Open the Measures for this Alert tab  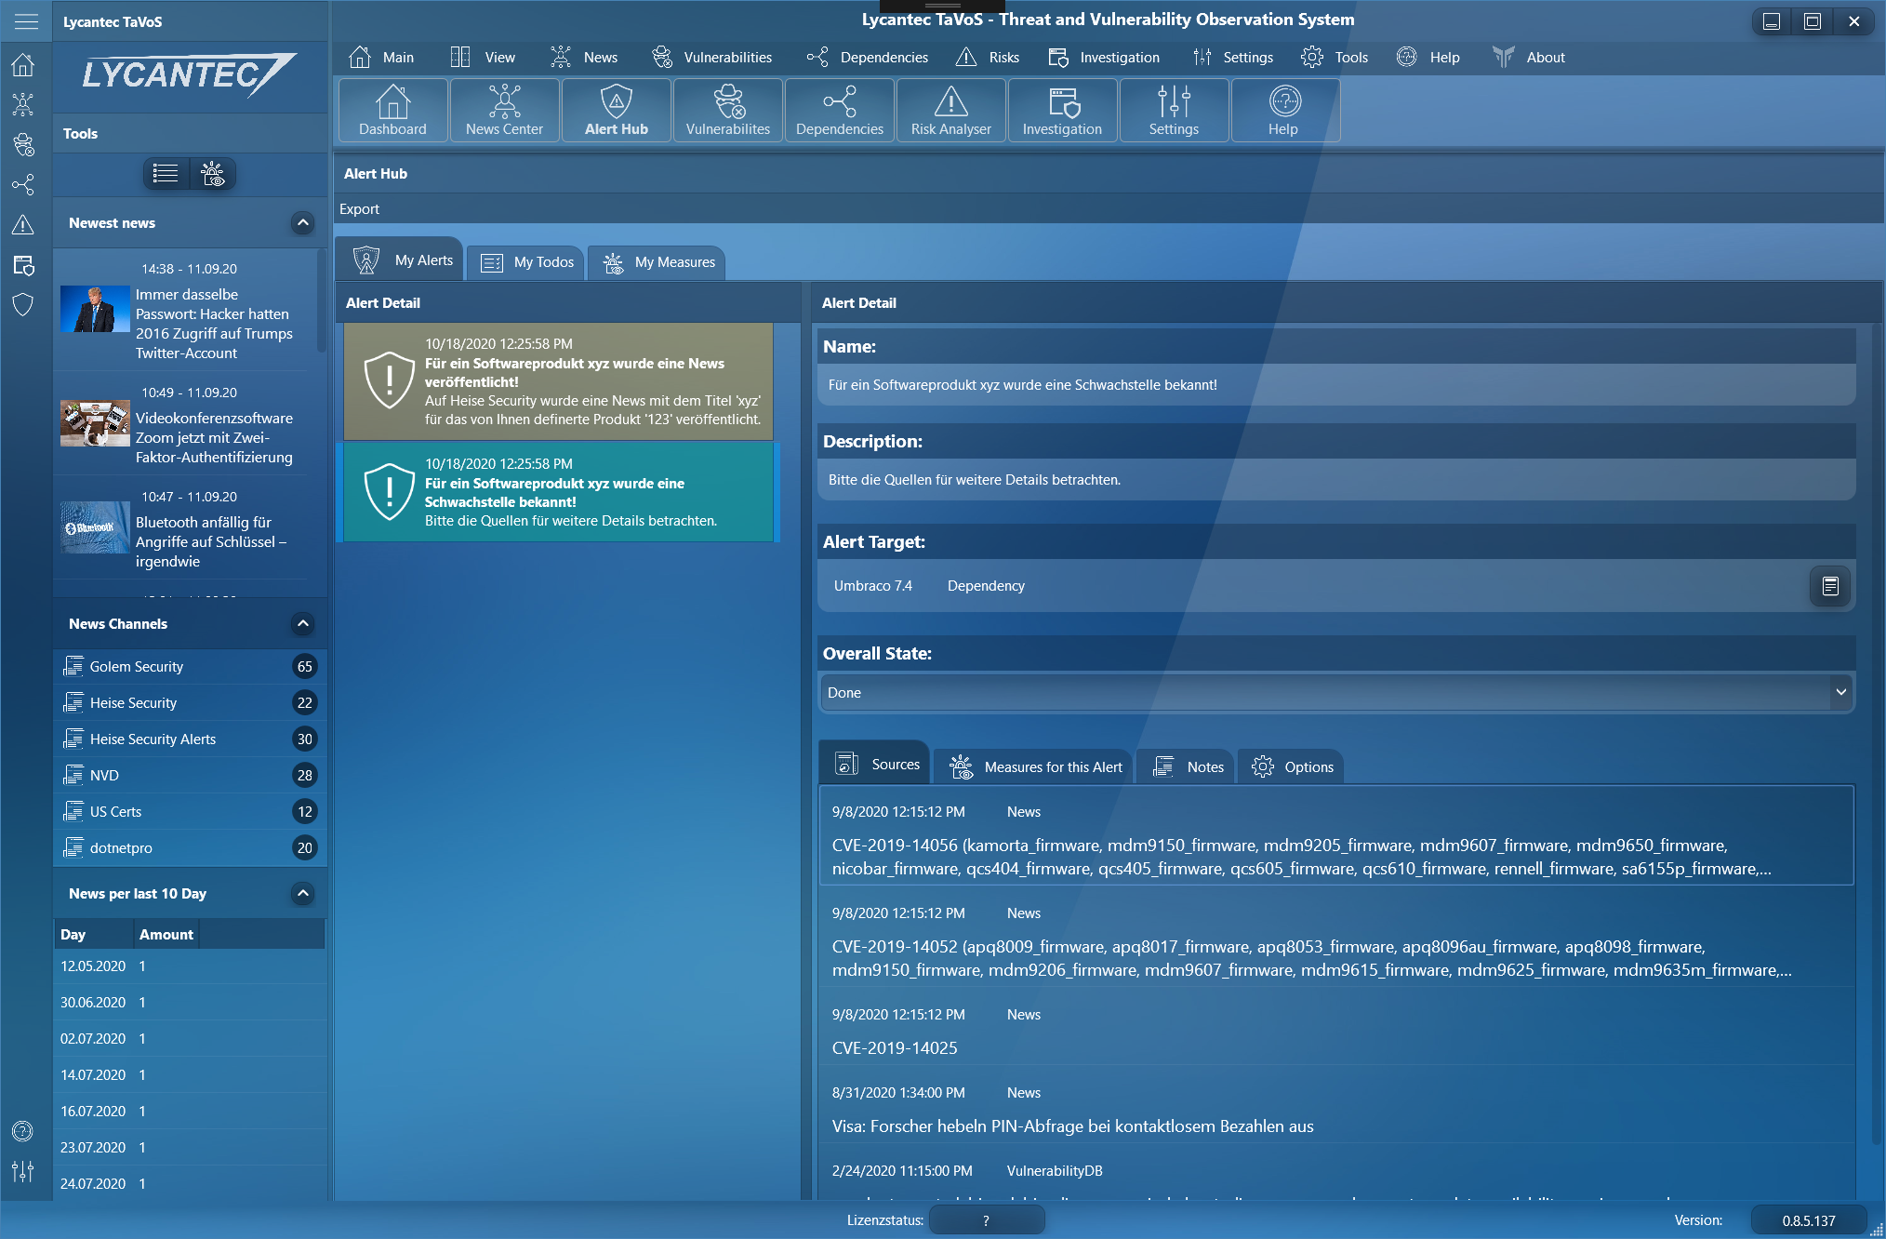pos(1035,766)
